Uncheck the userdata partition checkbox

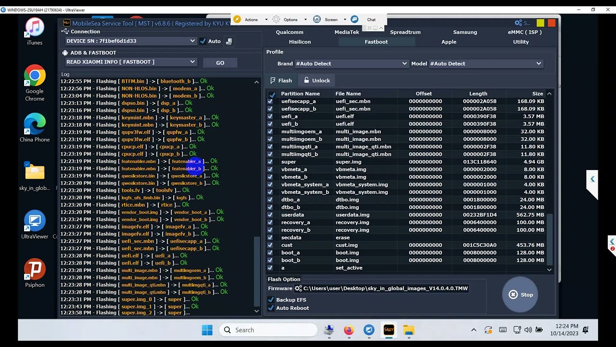pos(270,215)
